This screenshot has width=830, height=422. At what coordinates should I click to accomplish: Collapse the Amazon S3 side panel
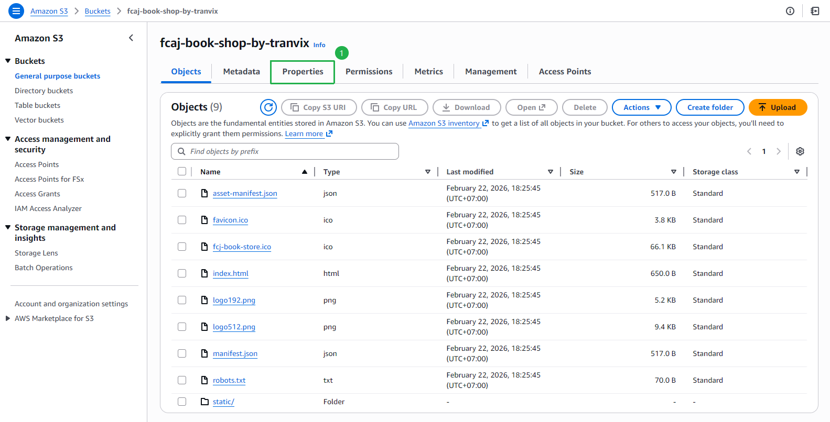(131, 38)
